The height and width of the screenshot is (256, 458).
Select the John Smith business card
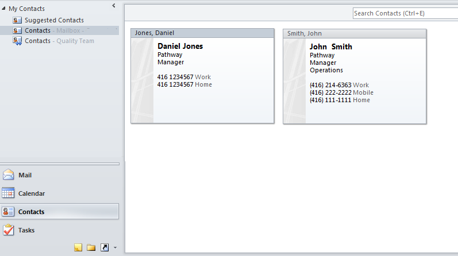[355, 76]
